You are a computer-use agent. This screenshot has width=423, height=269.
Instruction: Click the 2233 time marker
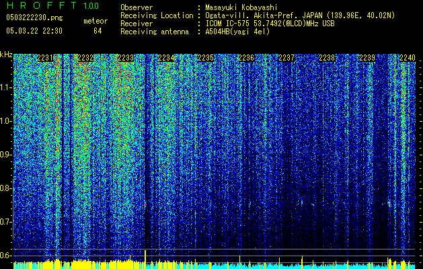pos(126,58)
